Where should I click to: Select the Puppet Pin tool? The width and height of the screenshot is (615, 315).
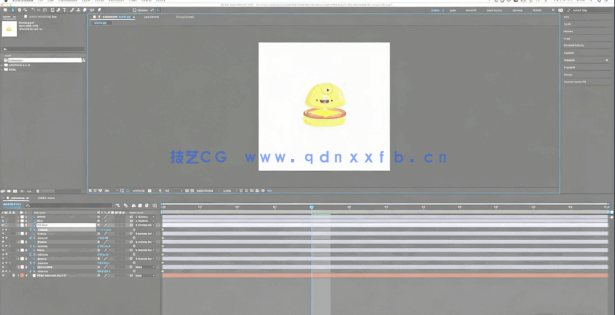(x=100, y=10)
